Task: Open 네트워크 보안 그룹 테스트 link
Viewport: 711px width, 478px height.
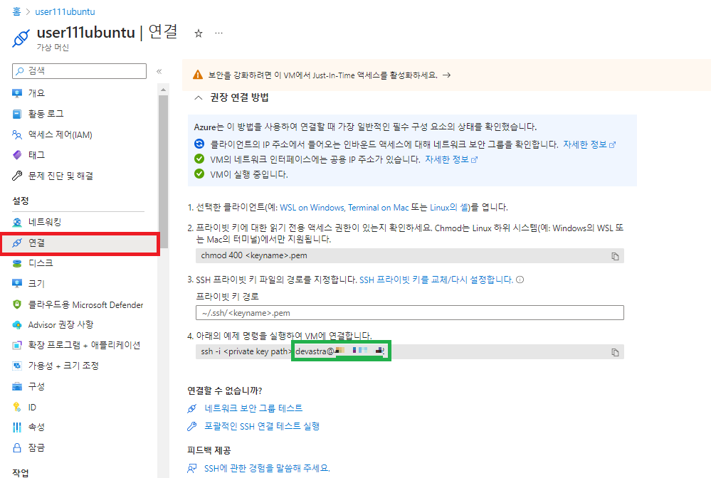Action: (253, 408)
